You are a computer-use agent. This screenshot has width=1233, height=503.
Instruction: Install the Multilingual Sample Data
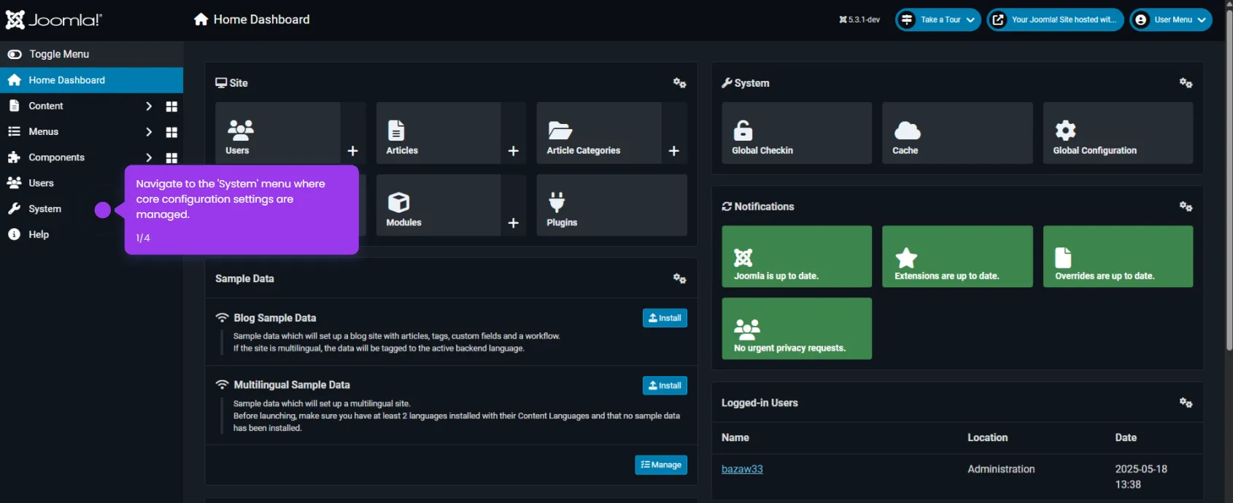[x=665, y=386]
